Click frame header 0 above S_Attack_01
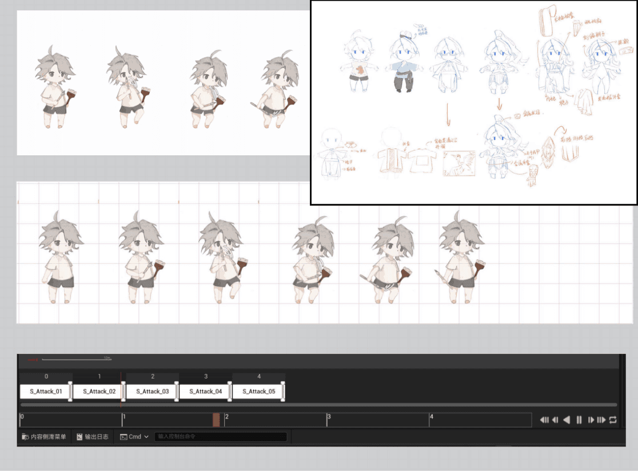The width and height of the screenshot is (638, 471). [x=46, y=376]
